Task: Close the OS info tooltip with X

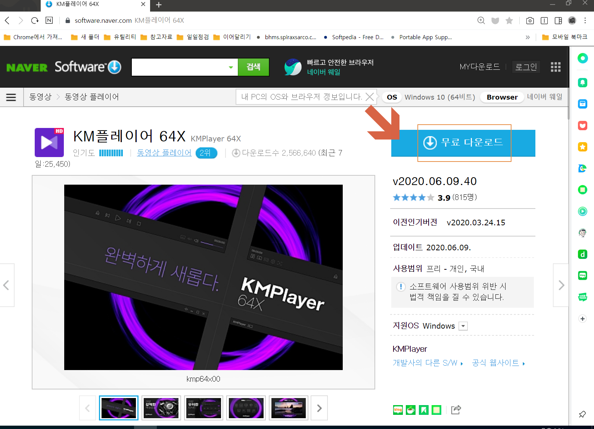Action: 370,97
